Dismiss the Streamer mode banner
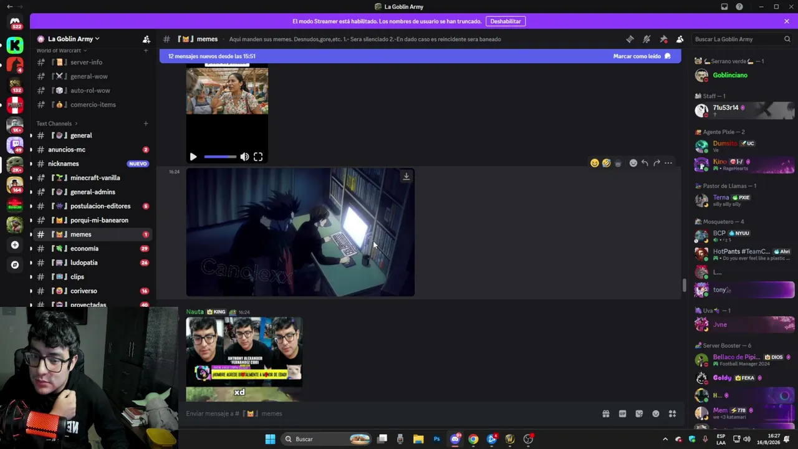Screen dimensions: 798x449 (x=787, y=21)
